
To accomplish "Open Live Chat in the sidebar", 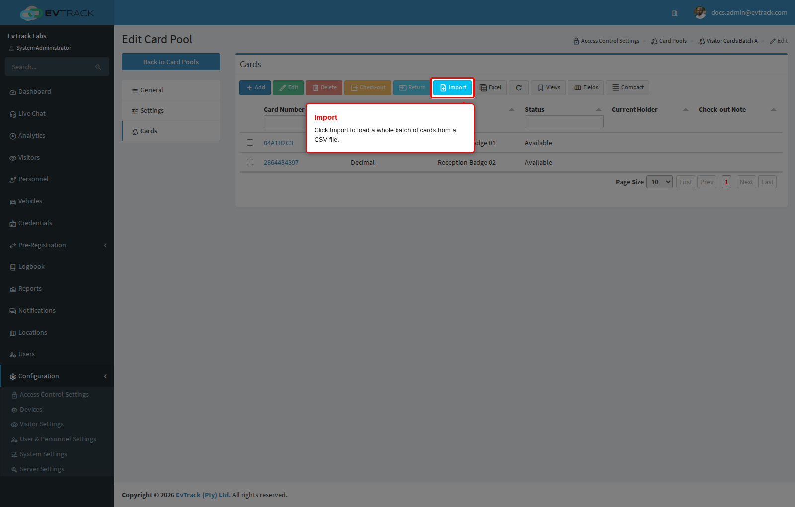I will (x=57, y=114).
